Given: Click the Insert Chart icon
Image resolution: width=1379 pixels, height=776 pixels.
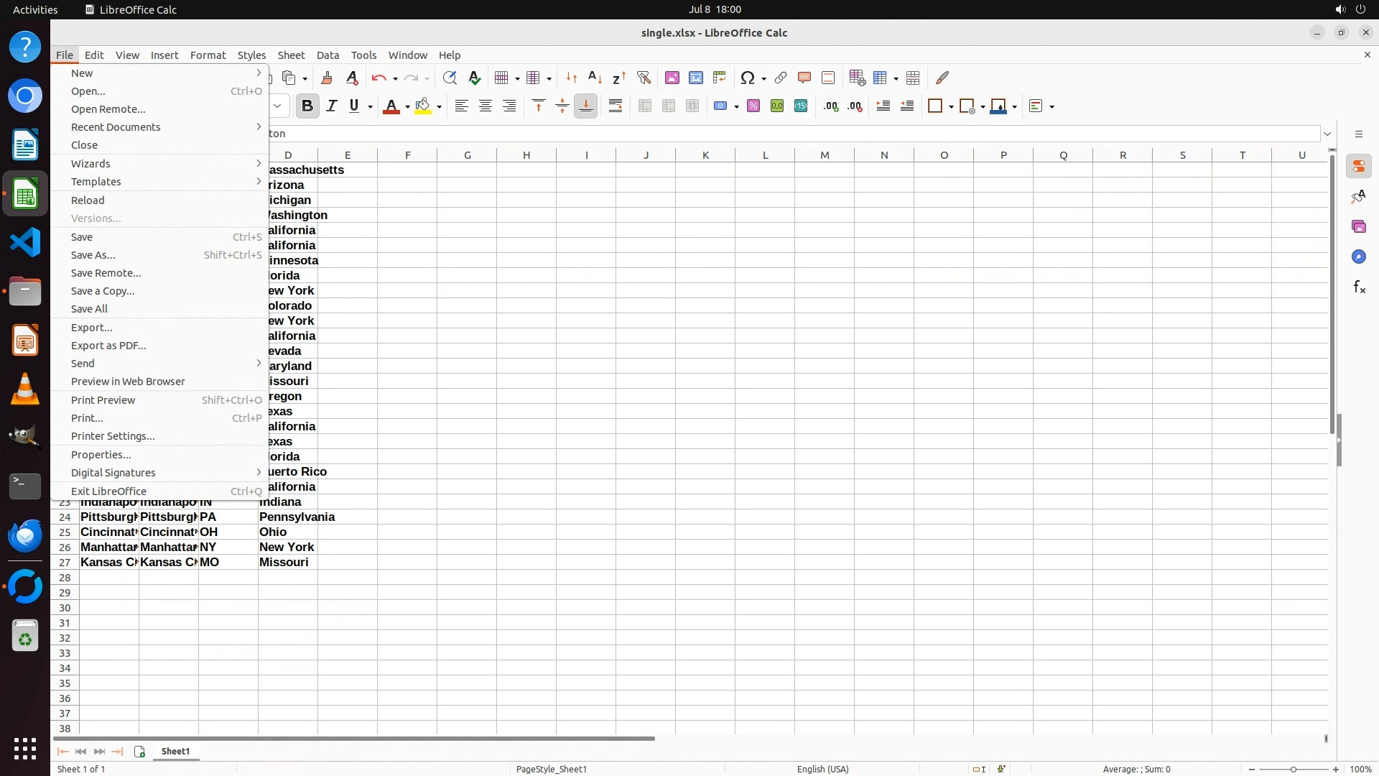Looking at the screenshot, I should (x=696, y=78).
